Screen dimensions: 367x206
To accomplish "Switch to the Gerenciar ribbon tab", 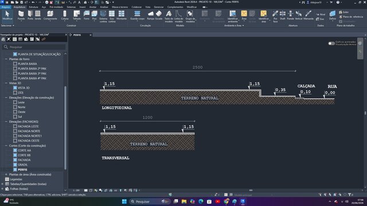I will pos(159,7).
